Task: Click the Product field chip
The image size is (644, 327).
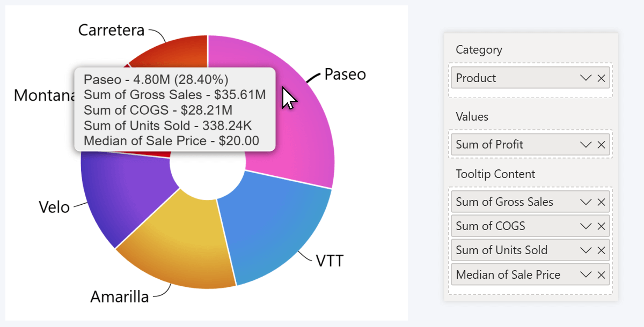Action: point(510,78)
